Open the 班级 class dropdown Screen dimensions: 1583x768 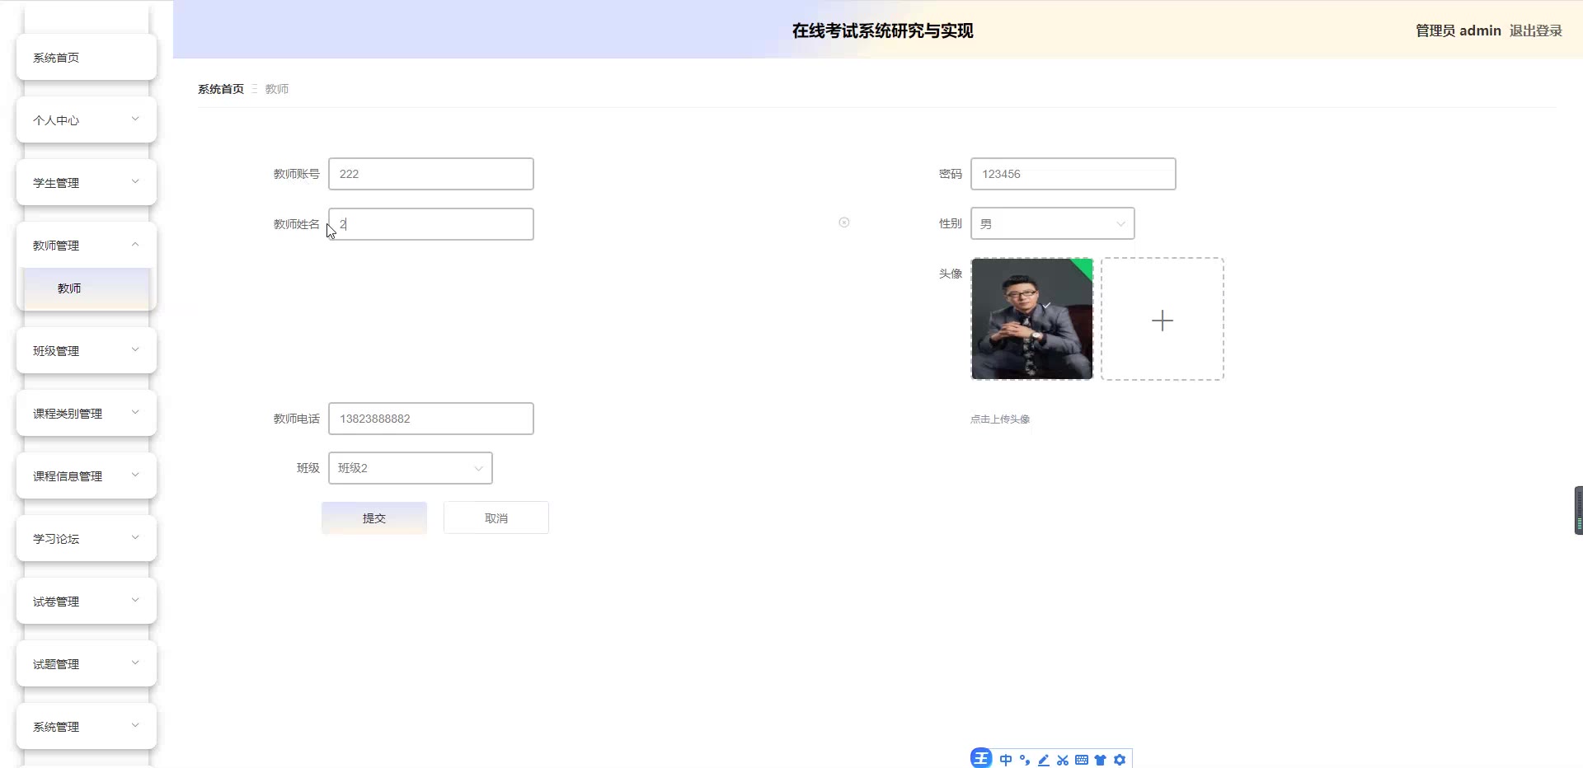click(411, 468)
